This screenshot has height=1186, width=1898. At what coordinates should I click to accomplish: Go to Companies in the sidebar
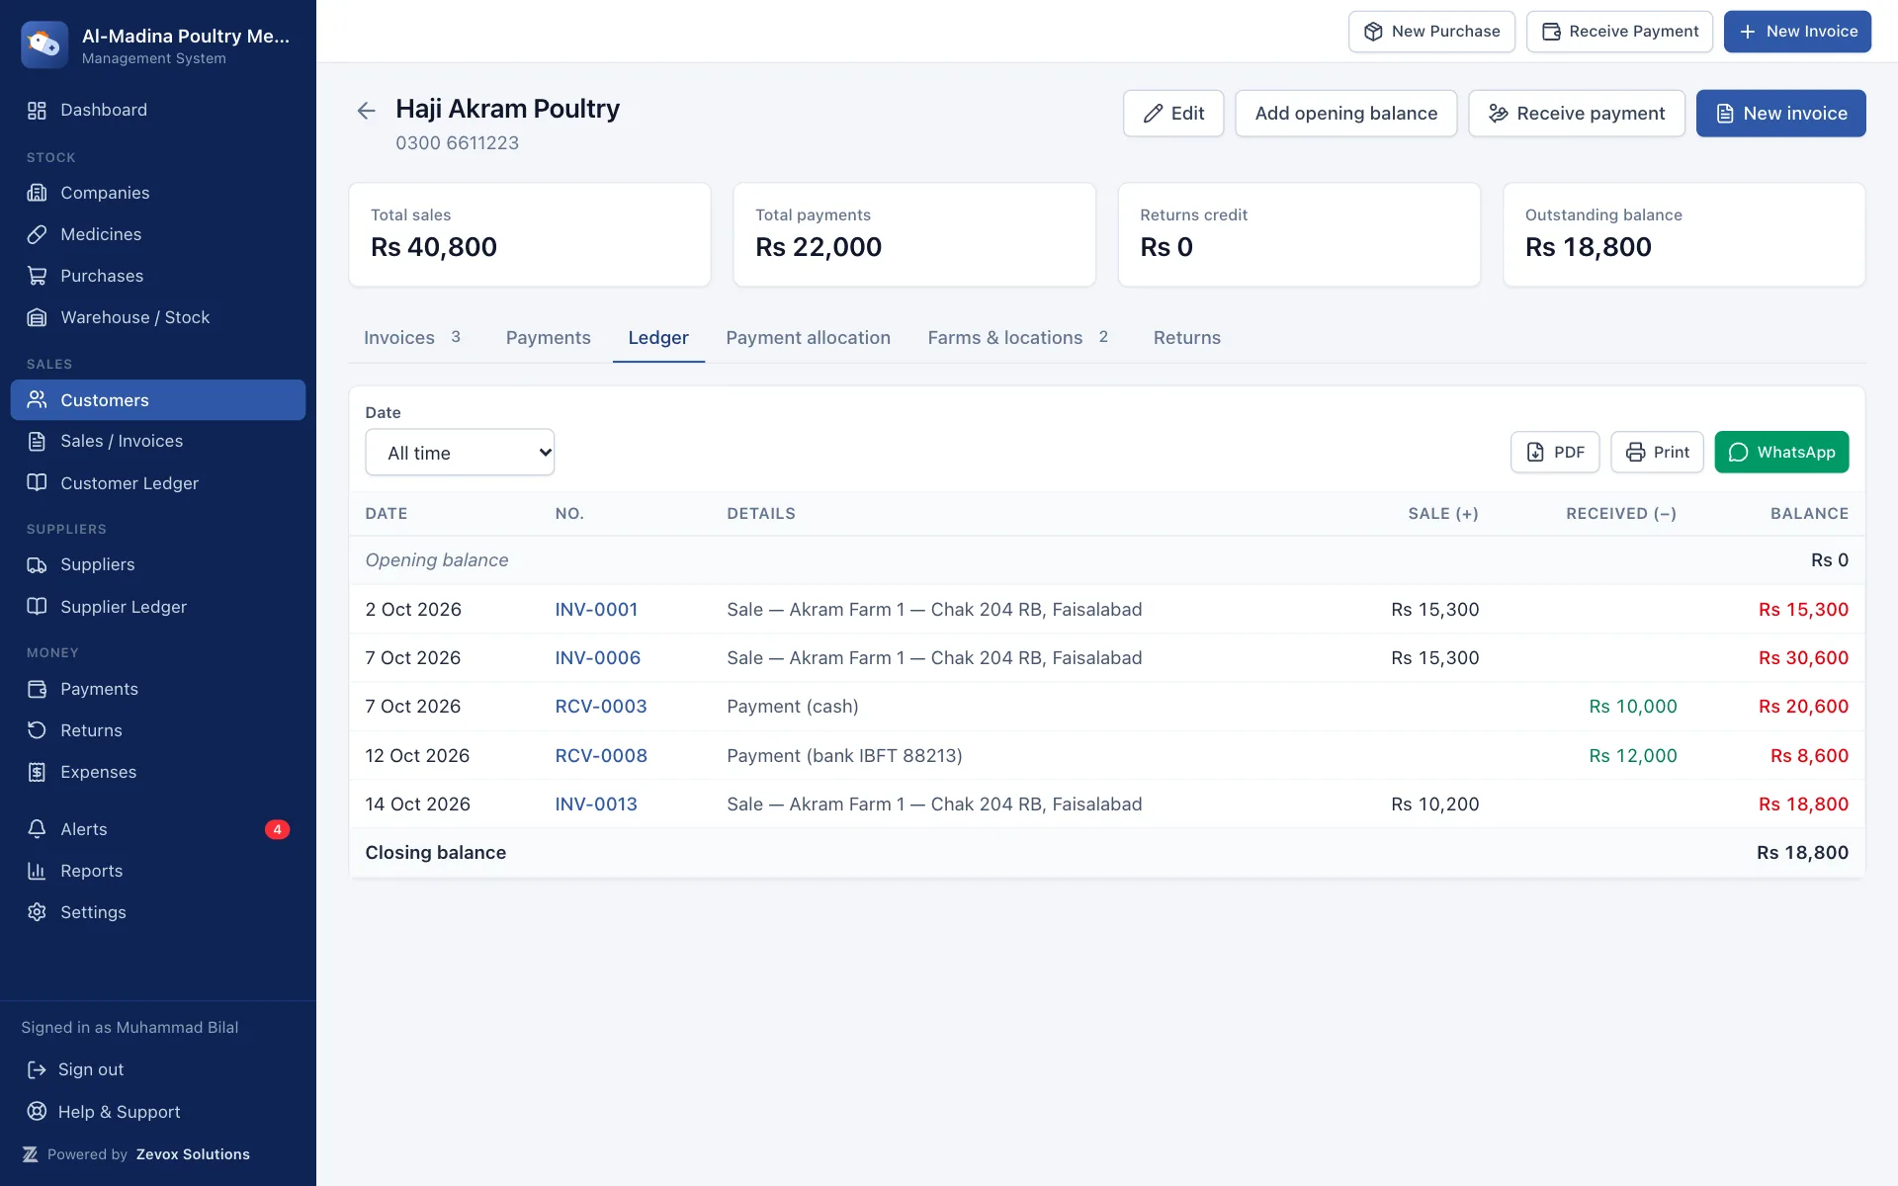coord(158,193)
